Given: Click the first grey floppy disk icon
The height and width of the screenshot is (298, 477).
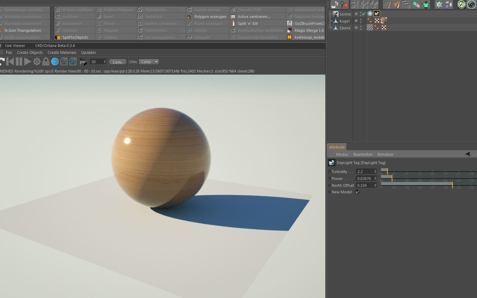Looking at the screenshot, I should [64, 62].
